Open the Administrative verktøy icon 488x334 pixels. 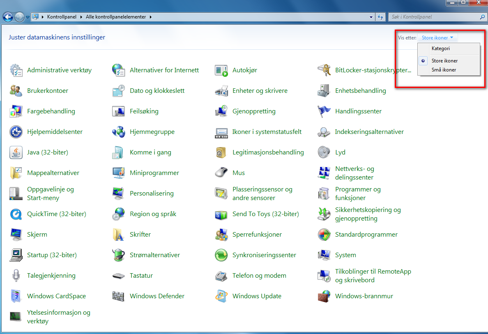click(16, 70)
